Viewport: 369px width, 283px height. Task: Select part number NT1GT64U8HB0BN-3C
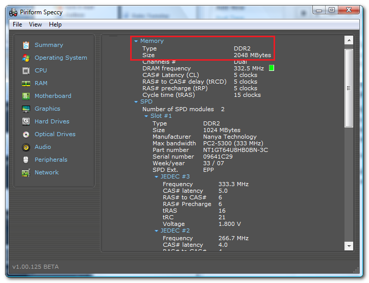pyautogui.click(x=236, y=150)
